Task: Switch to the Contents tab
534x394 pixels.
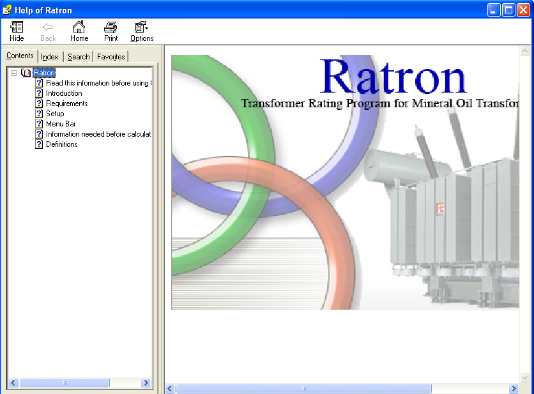Action: [20, 56]
